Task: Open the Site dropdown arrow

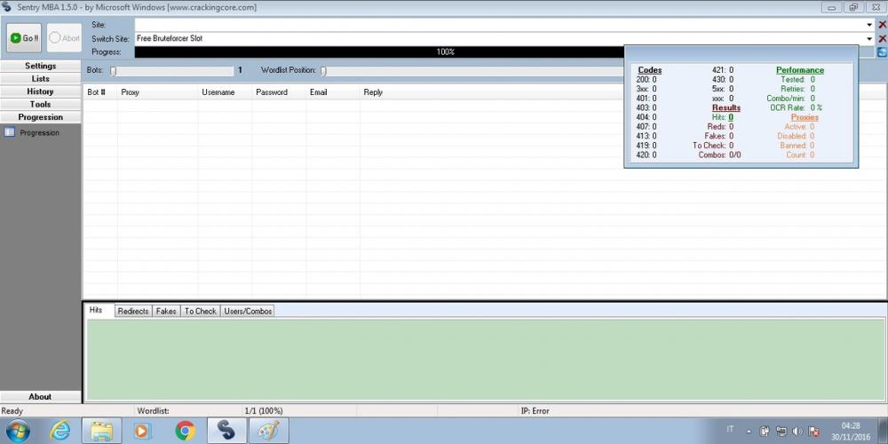Action: [x=869, y=25]
